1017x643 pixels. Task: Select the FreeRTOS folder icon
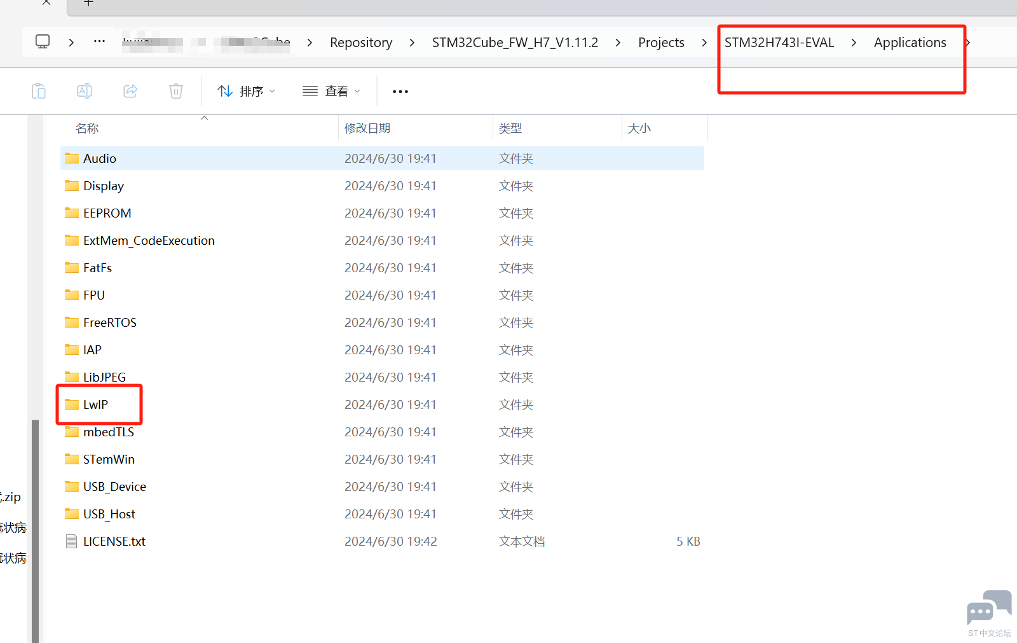[x=72, y=322]
